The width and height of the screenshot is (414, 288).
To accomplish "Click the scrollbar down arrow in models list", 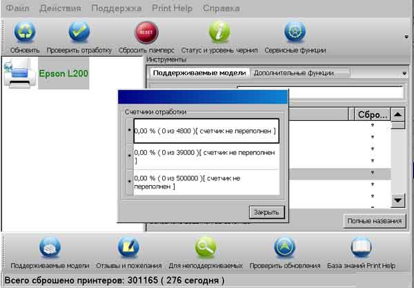I will (x=398, y=201).
